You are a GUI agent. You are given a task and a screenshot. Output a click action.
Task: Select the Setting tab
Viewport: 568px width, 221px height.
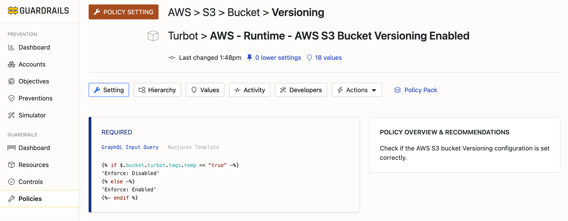(x=109, y=90)
